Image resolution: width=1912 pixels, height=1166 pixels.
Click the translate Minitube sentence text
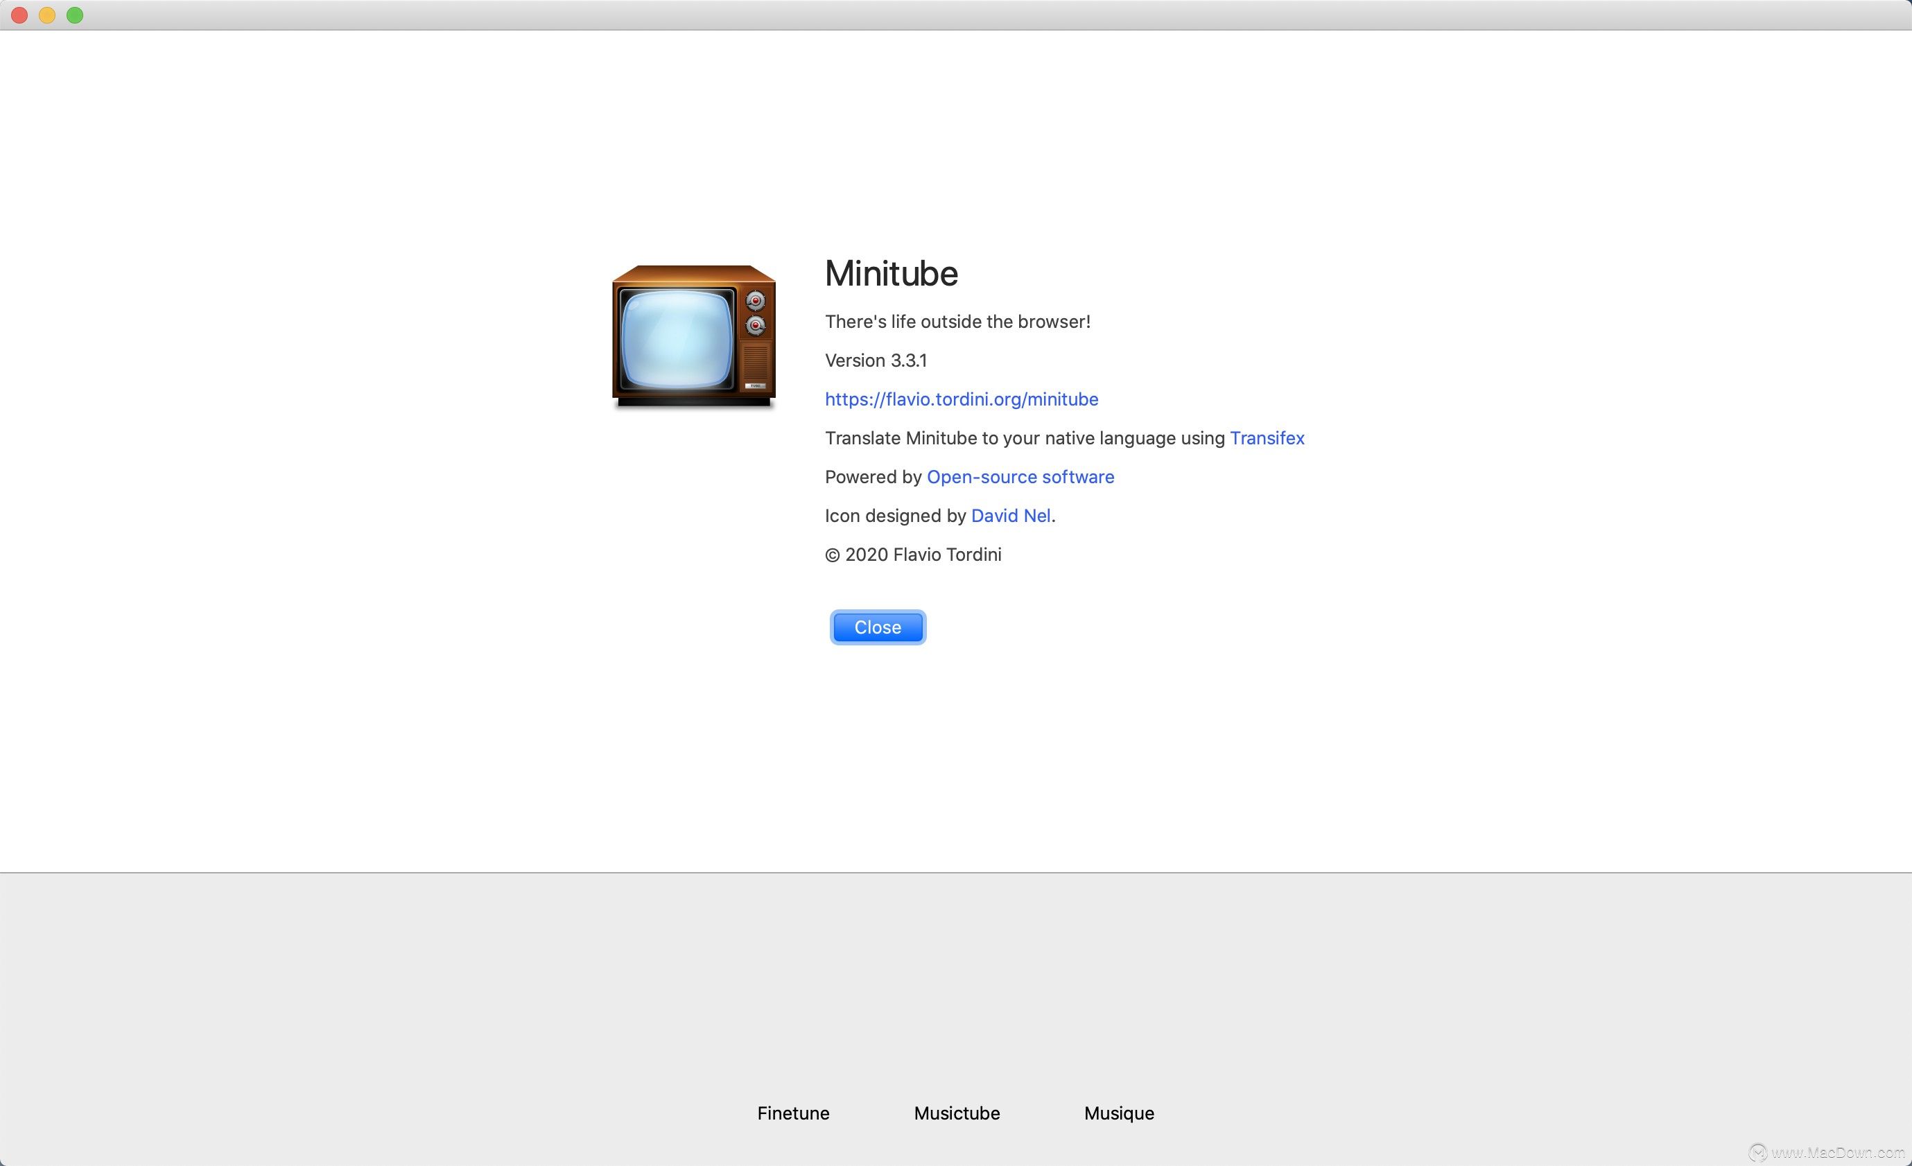click(x=1023, y=437)
